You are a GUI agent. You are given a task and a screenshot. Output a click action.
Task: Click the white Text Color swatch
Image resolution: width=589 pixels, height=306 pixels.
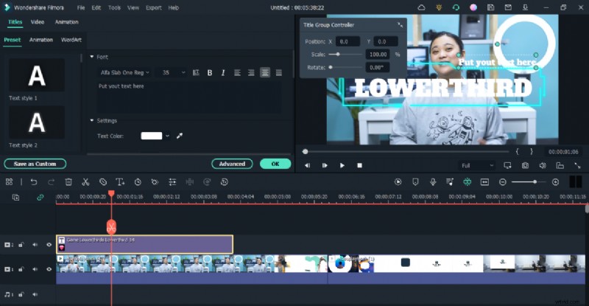coord(152,136)
